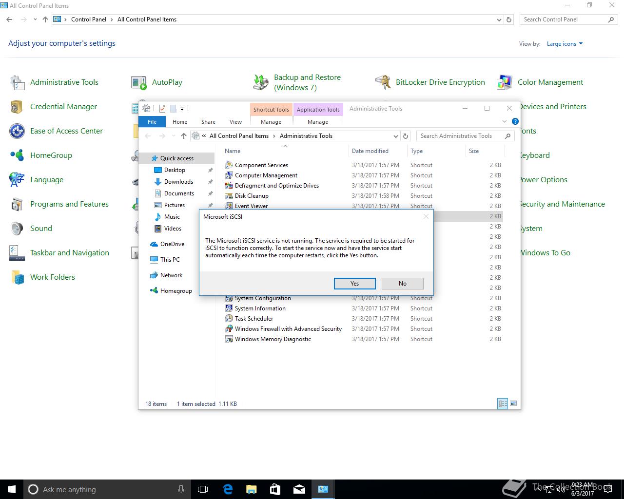This screenshot has width=624, height=499.
Task: Open the Backup and Restore (Windows 7) icon
Action: coord(261,82)
